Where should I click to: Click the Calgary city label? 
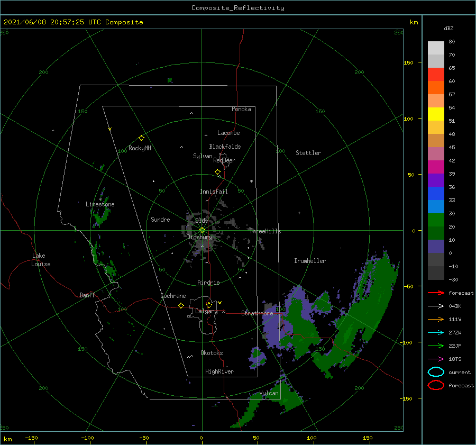[206, 311]
